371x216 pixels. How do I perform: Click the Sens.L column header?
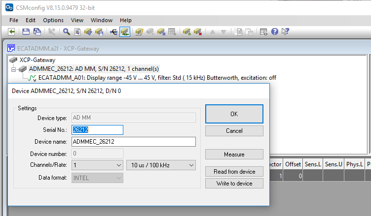[313, 164]
